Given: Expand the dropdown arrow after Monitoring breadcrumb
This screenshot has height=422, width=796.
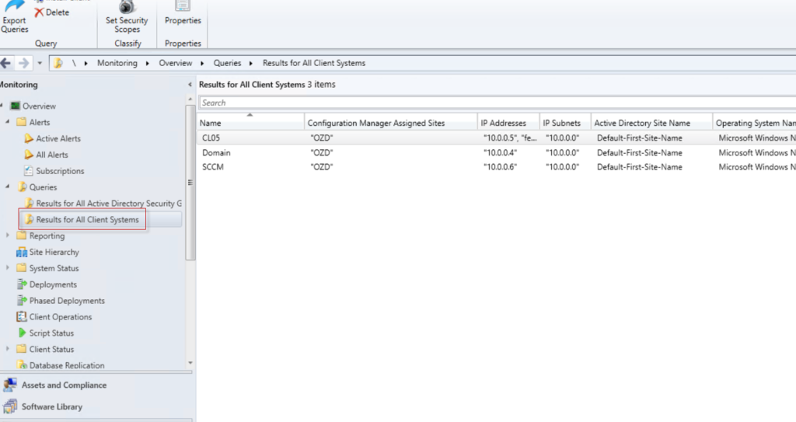Looking at the screenshot, I should (147, 63).
